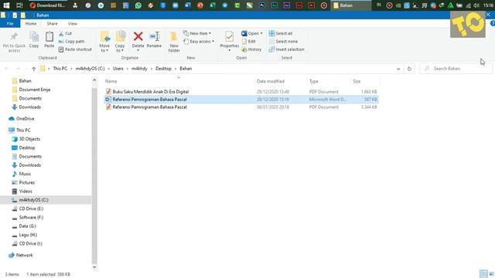This screenshot has width=495, height=278.
Task: Click the Paste ribbon button
Action: (49, 40)
